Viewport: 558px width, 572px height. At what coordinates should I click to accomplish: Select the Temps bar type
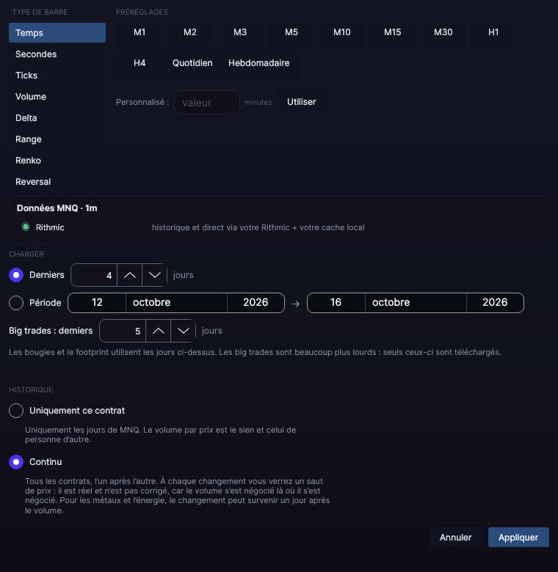(57, 32)
